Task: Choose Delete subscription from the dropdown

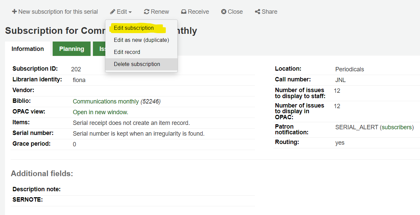Action: pyautogui.click(x=137, y=64)
